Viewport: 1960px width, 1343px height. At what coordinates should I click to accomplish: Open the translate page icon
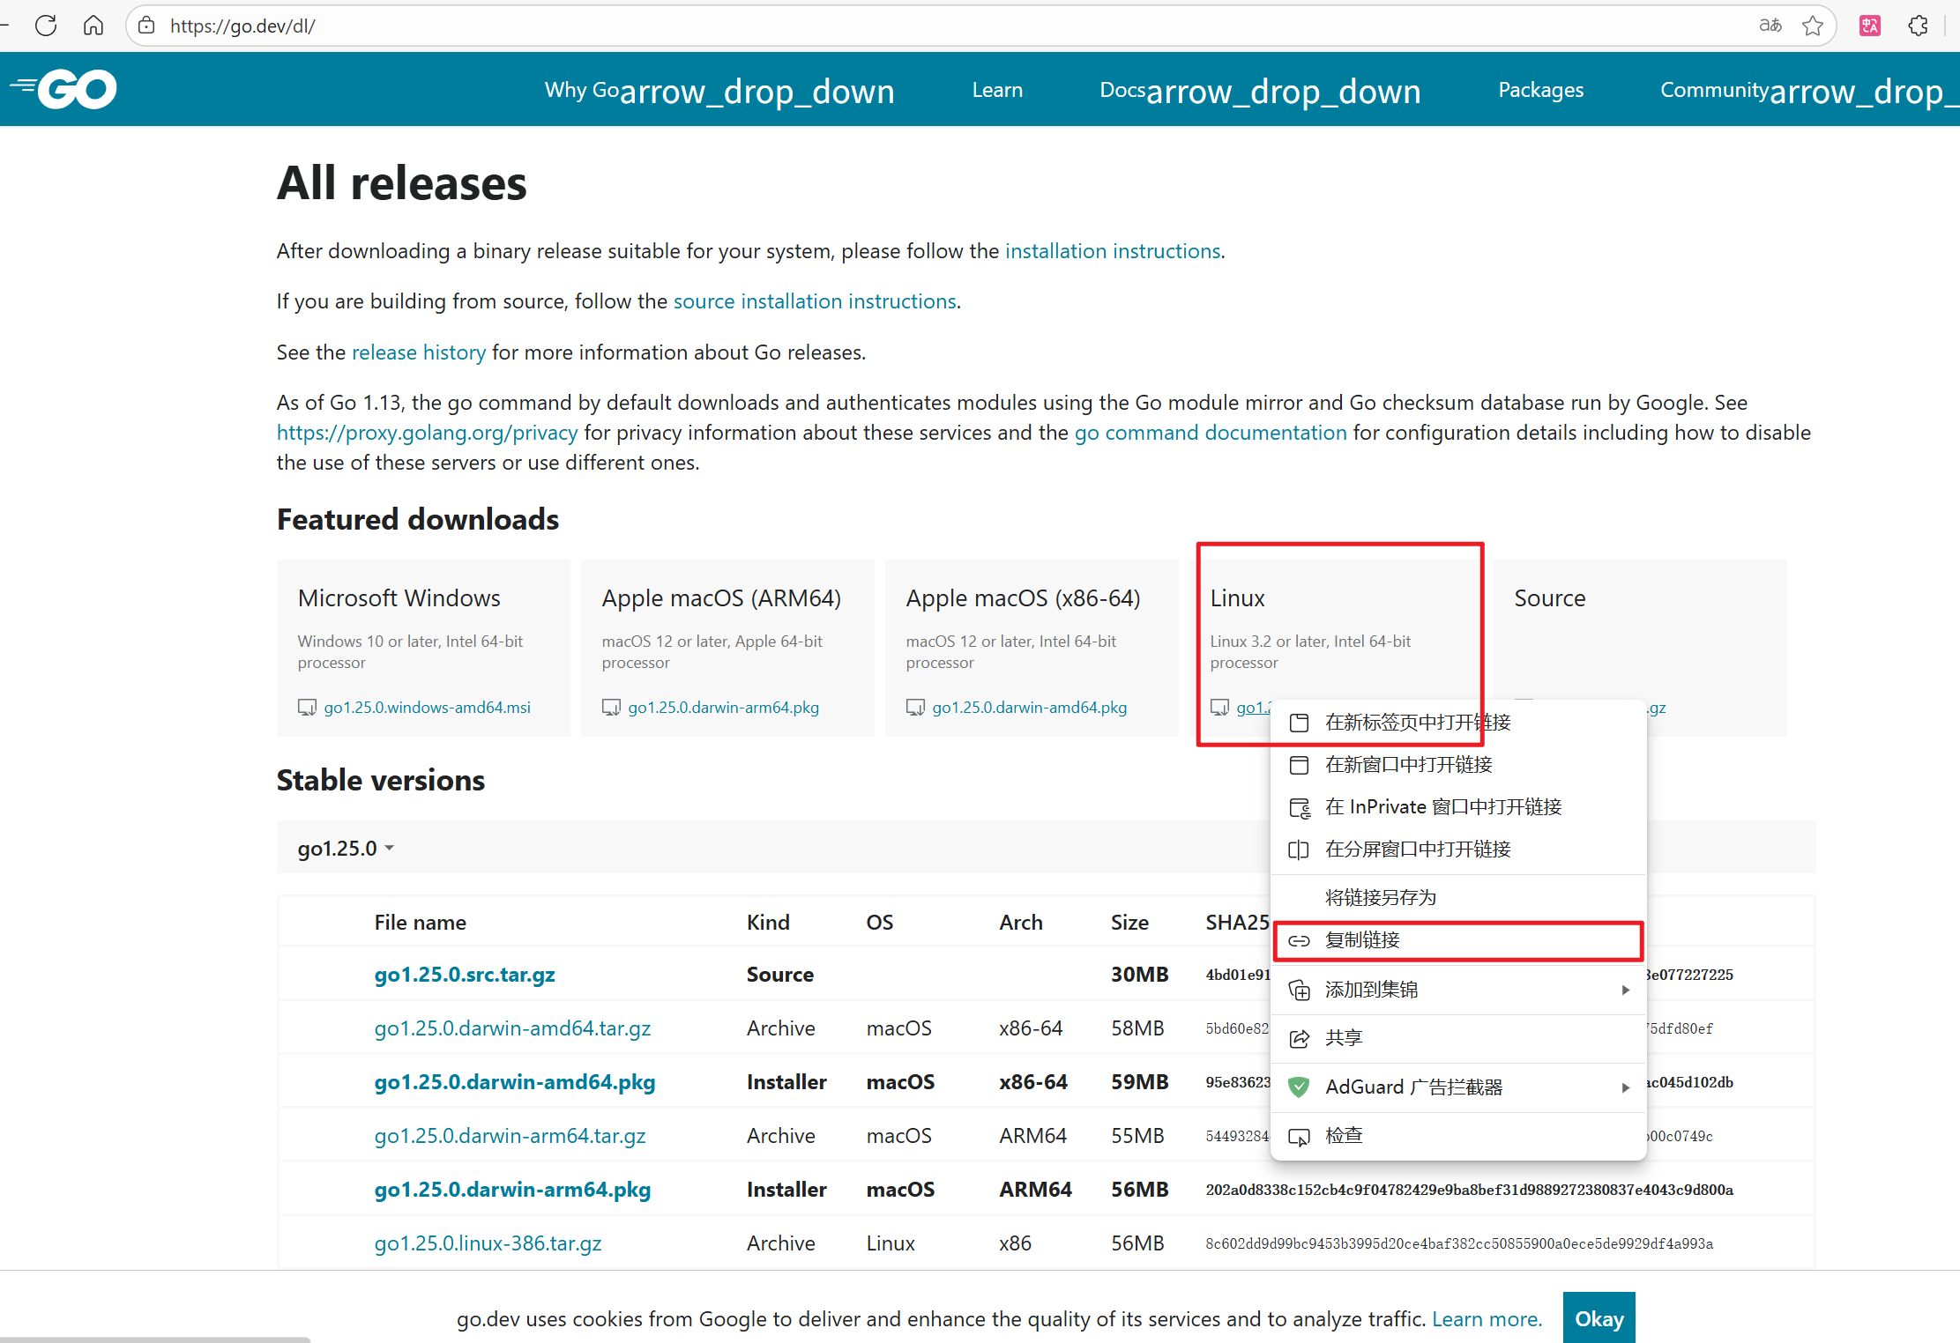point(1770,26)
